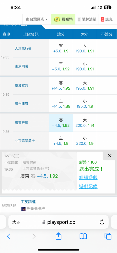Open 訊息 messages tab
117x253 pixels.
tap(107, 19)
